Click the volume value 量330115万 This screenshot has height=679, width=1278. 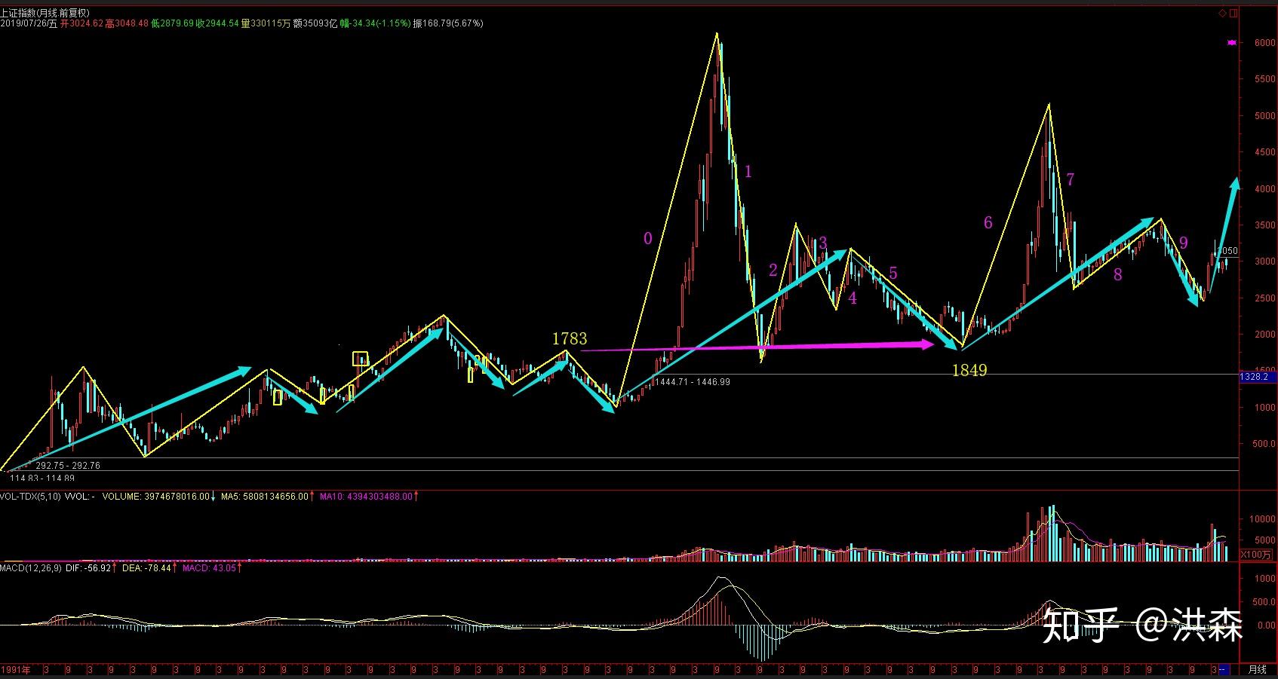point(266,23)
